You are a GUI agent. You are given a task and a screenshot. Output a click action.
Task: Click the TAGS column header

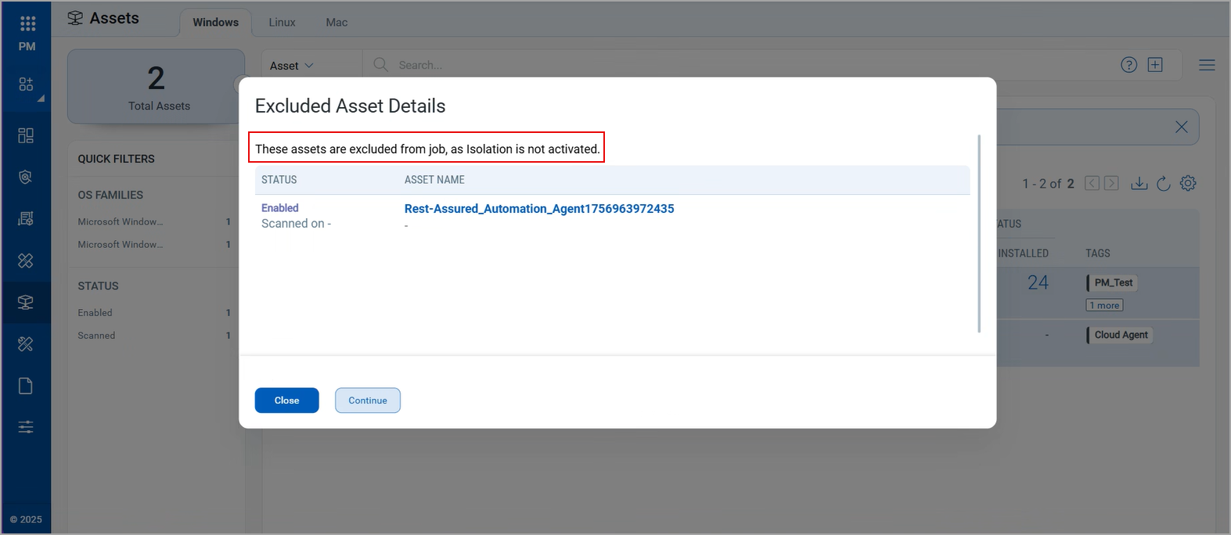(1098, 253)
